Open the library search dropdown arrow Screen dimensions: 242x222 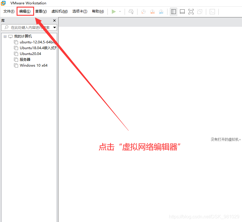tap(54, 27)
